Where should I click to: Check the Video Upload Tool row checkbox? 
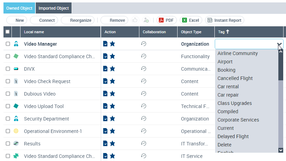click(8, 106)
